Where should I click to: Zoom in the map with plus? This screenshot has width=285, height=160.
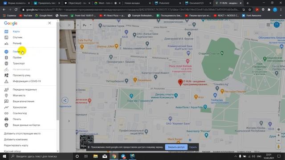[x=279, y=135]
